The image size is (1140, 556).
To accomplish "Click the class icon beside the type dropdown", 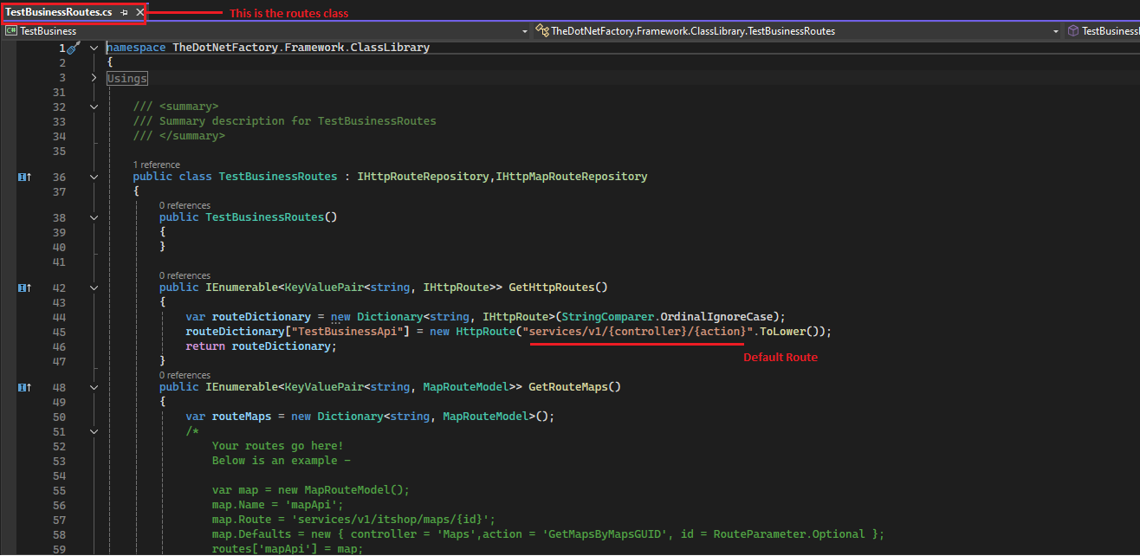I will 543,31.
